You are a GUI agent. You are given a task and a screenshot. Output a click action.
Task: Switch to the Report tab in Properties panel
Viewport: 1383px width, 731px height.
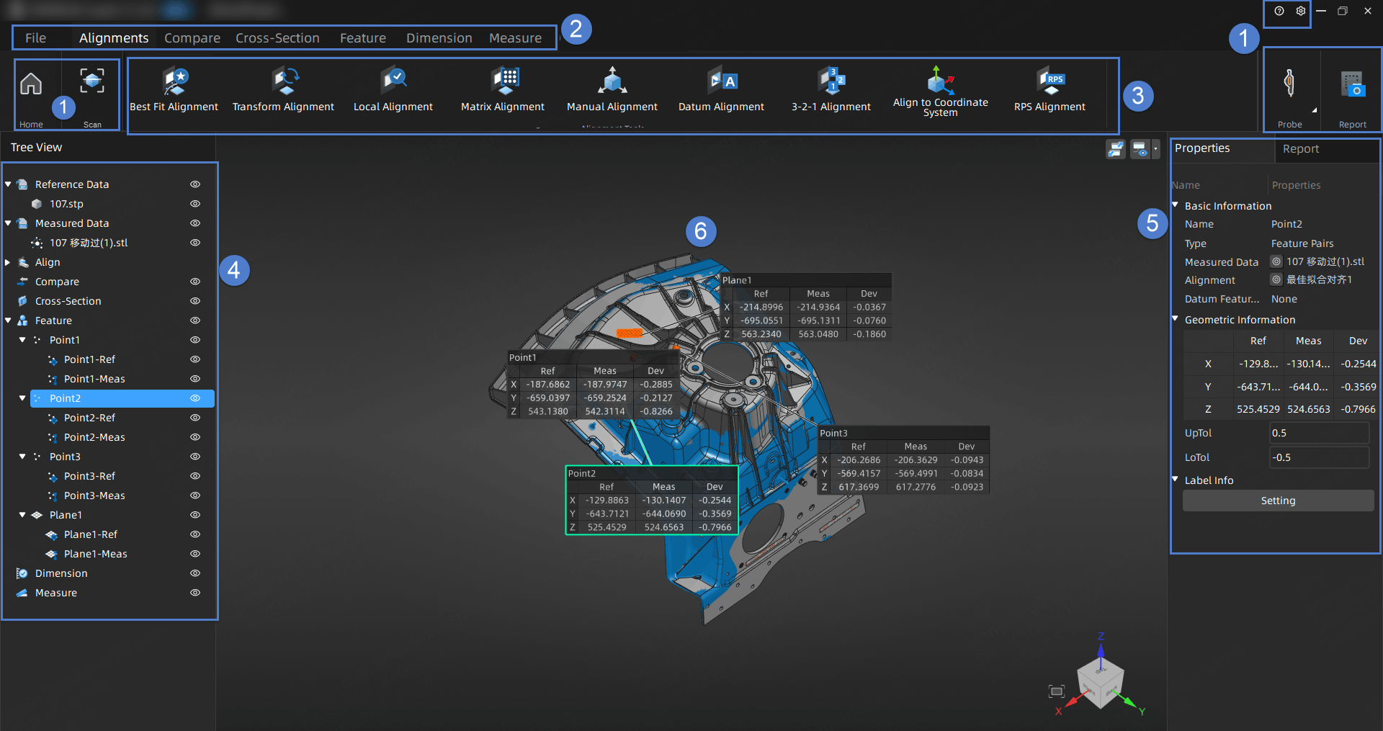1301,149
